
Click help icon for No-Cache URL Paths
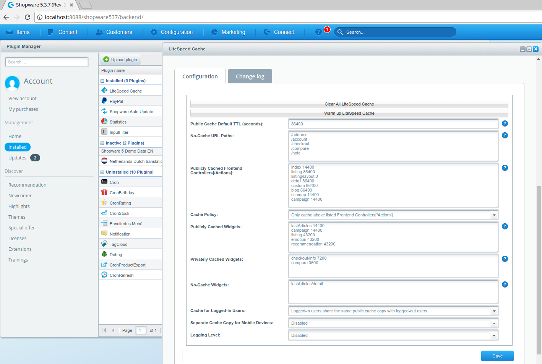505,135
